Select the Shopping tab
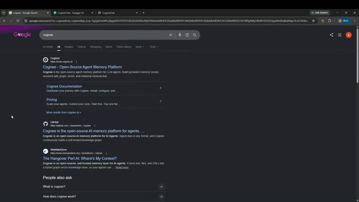The width and height of the screenshot is (359, 202). pos(95,47)
